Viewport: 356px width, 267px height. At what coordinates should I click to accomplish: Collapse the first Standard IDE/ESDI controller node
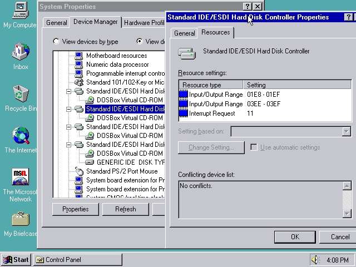pyautogui.click(x=68, y=91)
